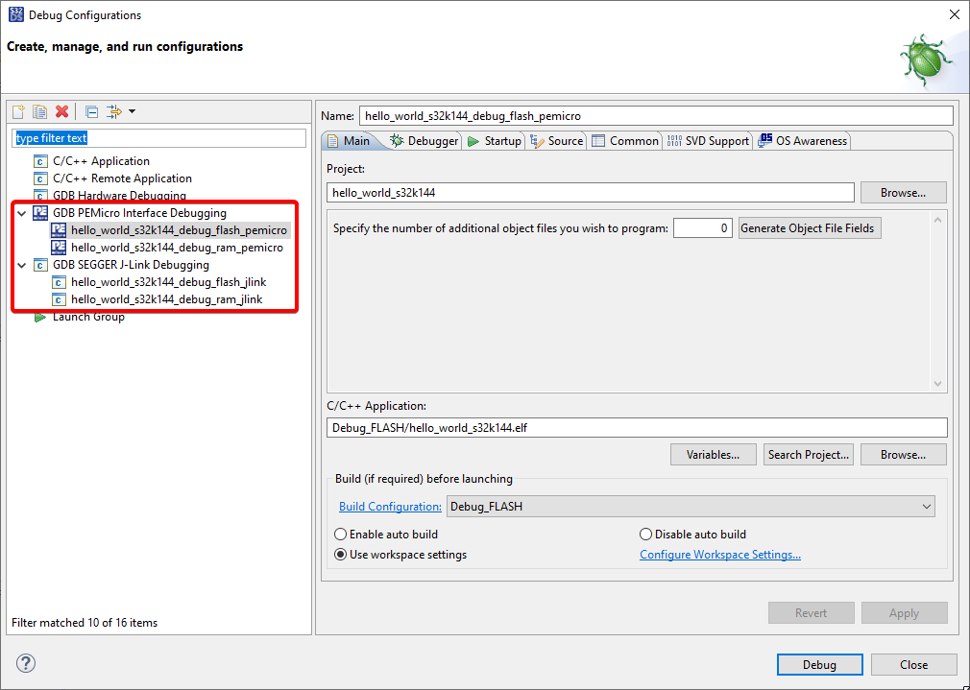This screenshot has height=690, width=970.
Task: Delete the selected launch configuration
Action: [61, 111]
